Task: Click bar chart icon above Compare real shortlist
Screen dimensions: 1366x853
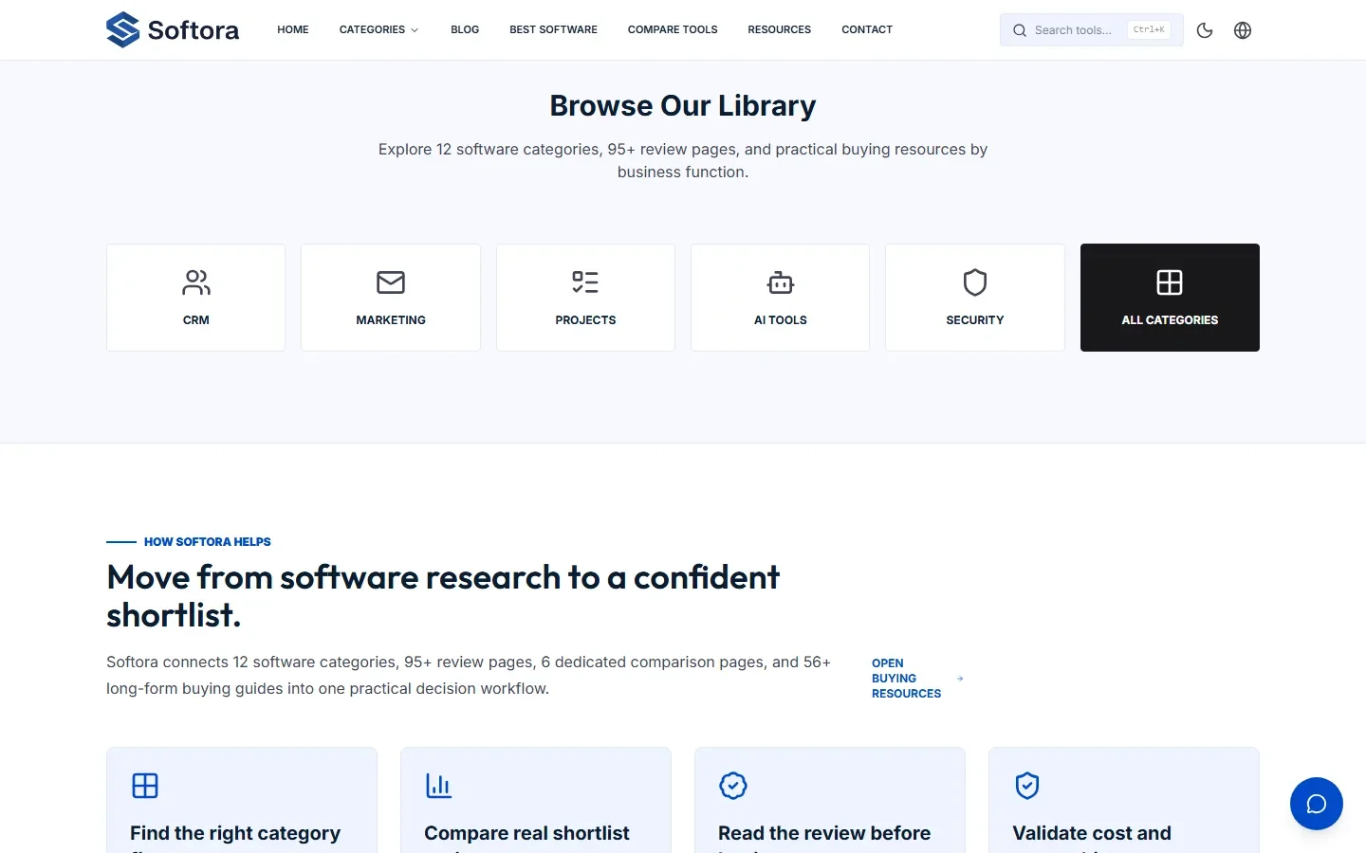Action: pos(439,786)
